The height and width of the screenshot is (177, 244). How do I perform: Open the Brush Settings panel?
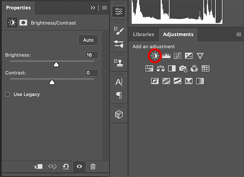click(x=119, y=31)
